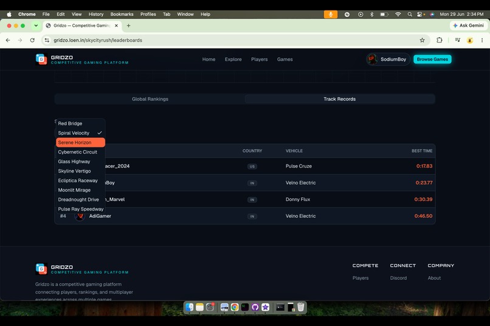Image resolution: width=490 pixels, height=326 pixels.
Task: Click the Ask Gemini button
Action: click(469, 25)
